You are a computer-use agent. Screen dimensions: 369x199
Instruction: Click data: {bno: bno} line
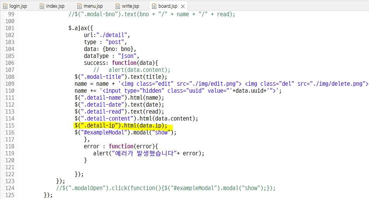[x=110, y=49]
